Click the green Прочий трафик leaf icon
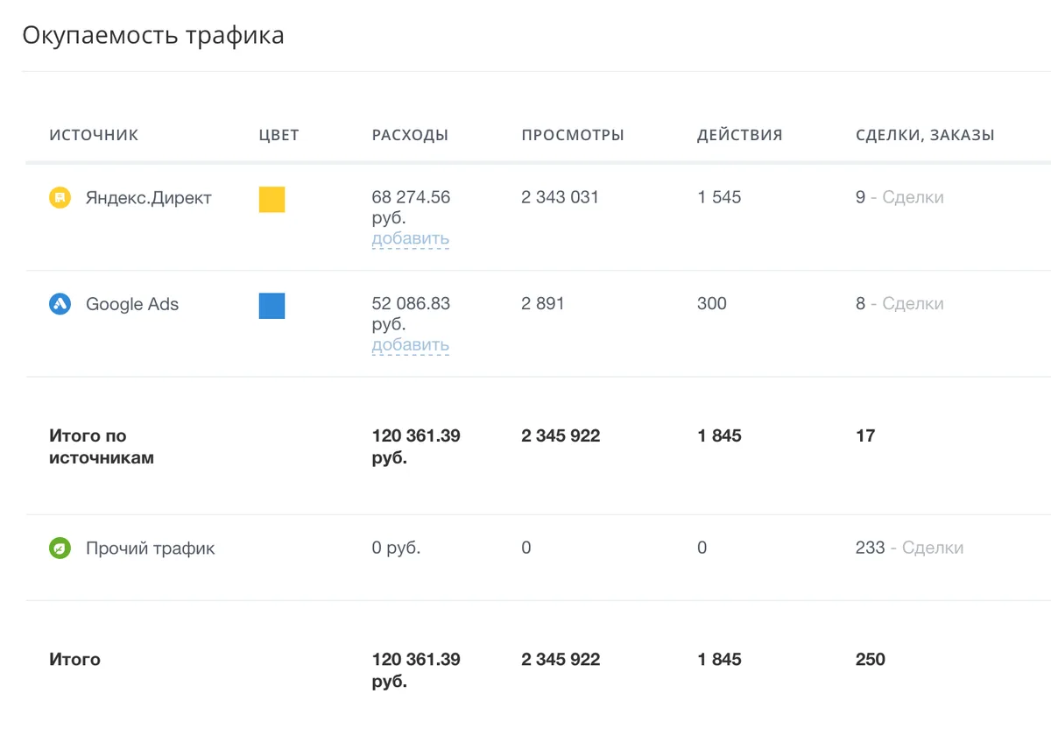The width and height of the screenshot is (1051, 736). point(60,549)
